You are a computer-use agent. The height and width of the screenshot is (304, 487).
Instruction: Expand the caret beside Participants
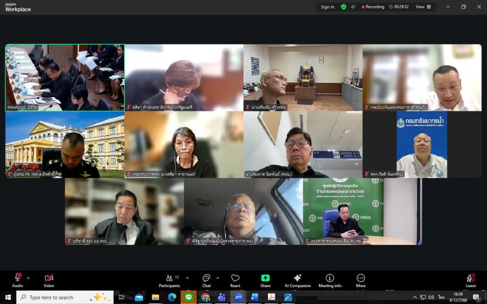tap(187, 278)
